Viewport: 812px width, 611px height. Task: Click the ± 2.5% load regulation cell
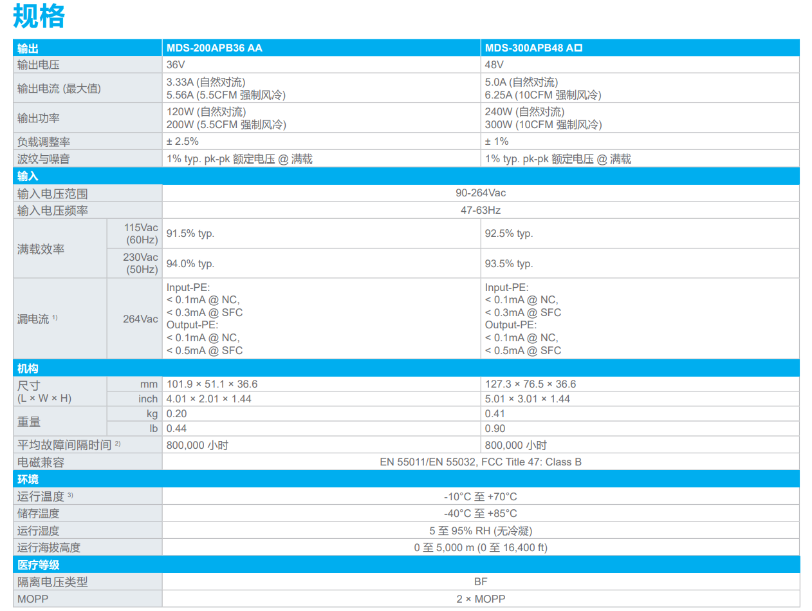183,142
